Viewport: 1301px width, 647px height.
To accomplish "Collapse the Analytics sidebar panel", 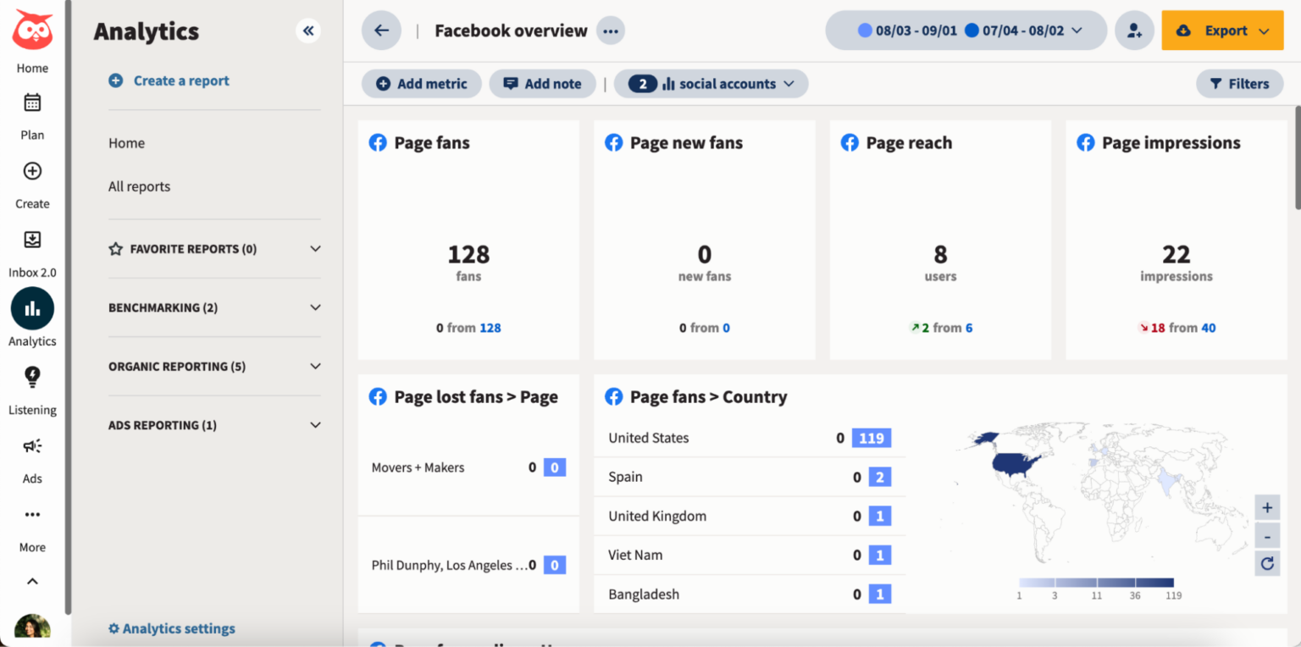I will click(308, 31).
